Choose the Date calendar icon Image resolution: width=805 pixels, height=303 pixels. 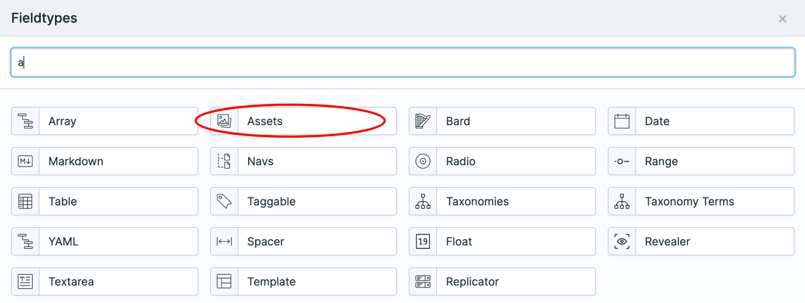click(x=622, y=121)
